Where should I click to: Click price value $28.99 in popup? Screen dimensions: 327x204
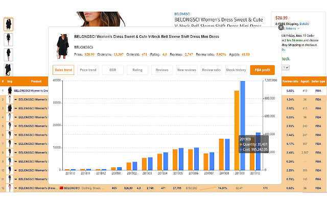tap(89, 55)
